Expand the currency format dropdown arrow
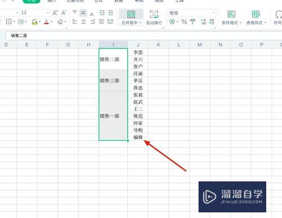This screenshot has width=282, height=218. [177, 21]
